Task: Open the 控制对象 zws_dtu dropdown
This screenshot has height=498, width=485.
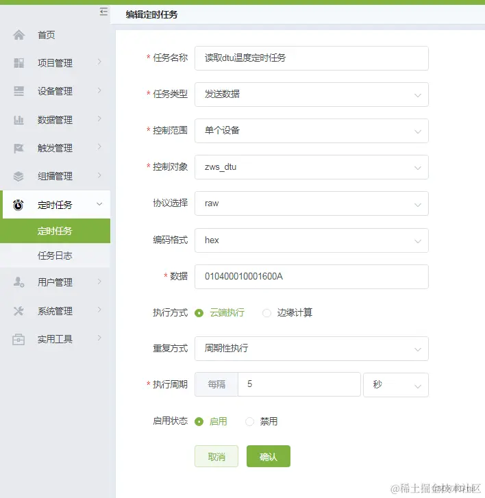Action: (312, 167)
